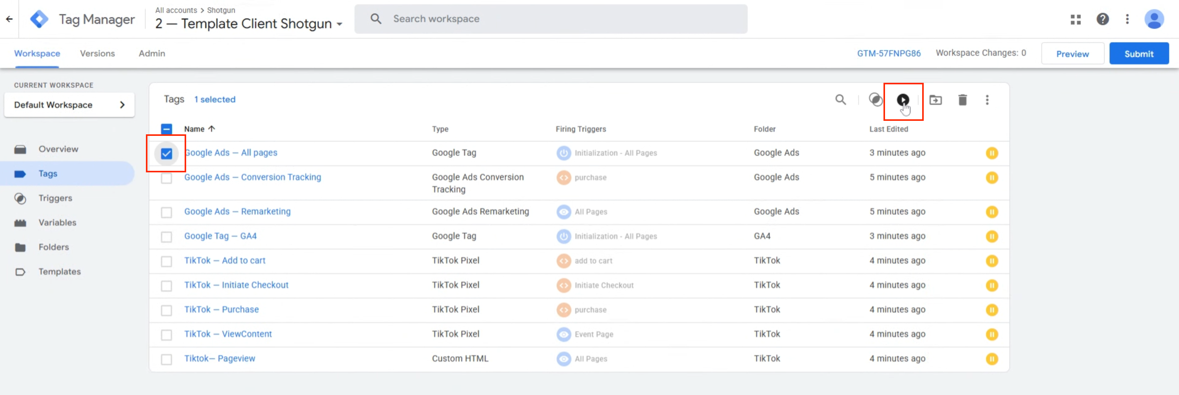Open the header three-dot options menu

[1127, 19]
